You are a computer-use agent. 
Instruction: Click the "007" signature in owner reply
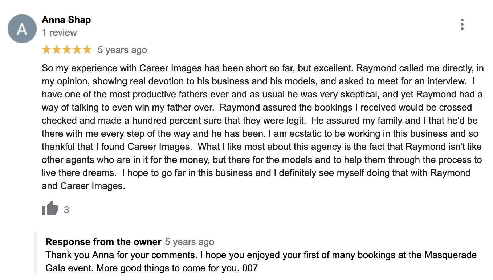250,268
